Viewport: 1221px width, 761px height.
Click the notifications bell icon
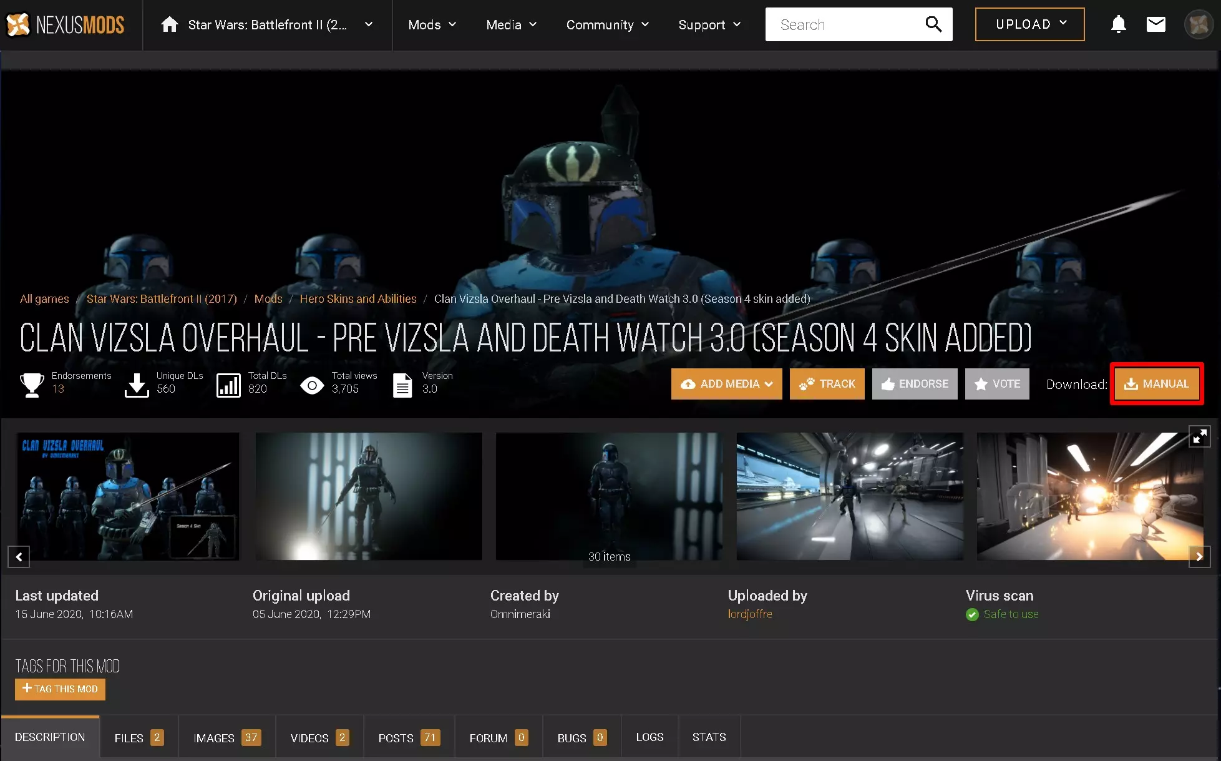point(1118,24)
